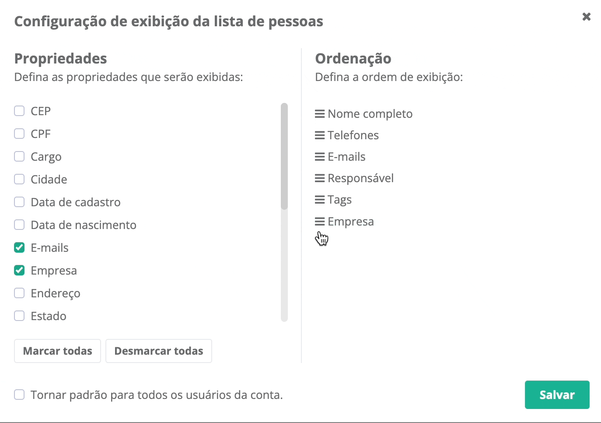Tick the Cargo checkbox
The width and height of the screenshot is (601, 423).
[19, 156]
